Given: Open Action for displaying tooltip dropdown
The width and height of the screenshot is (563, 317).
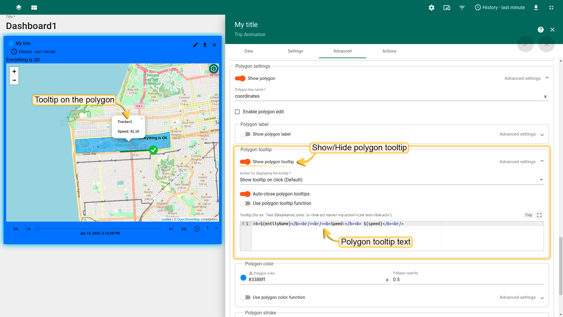Looking at the screenshot, I should (392, 180).
